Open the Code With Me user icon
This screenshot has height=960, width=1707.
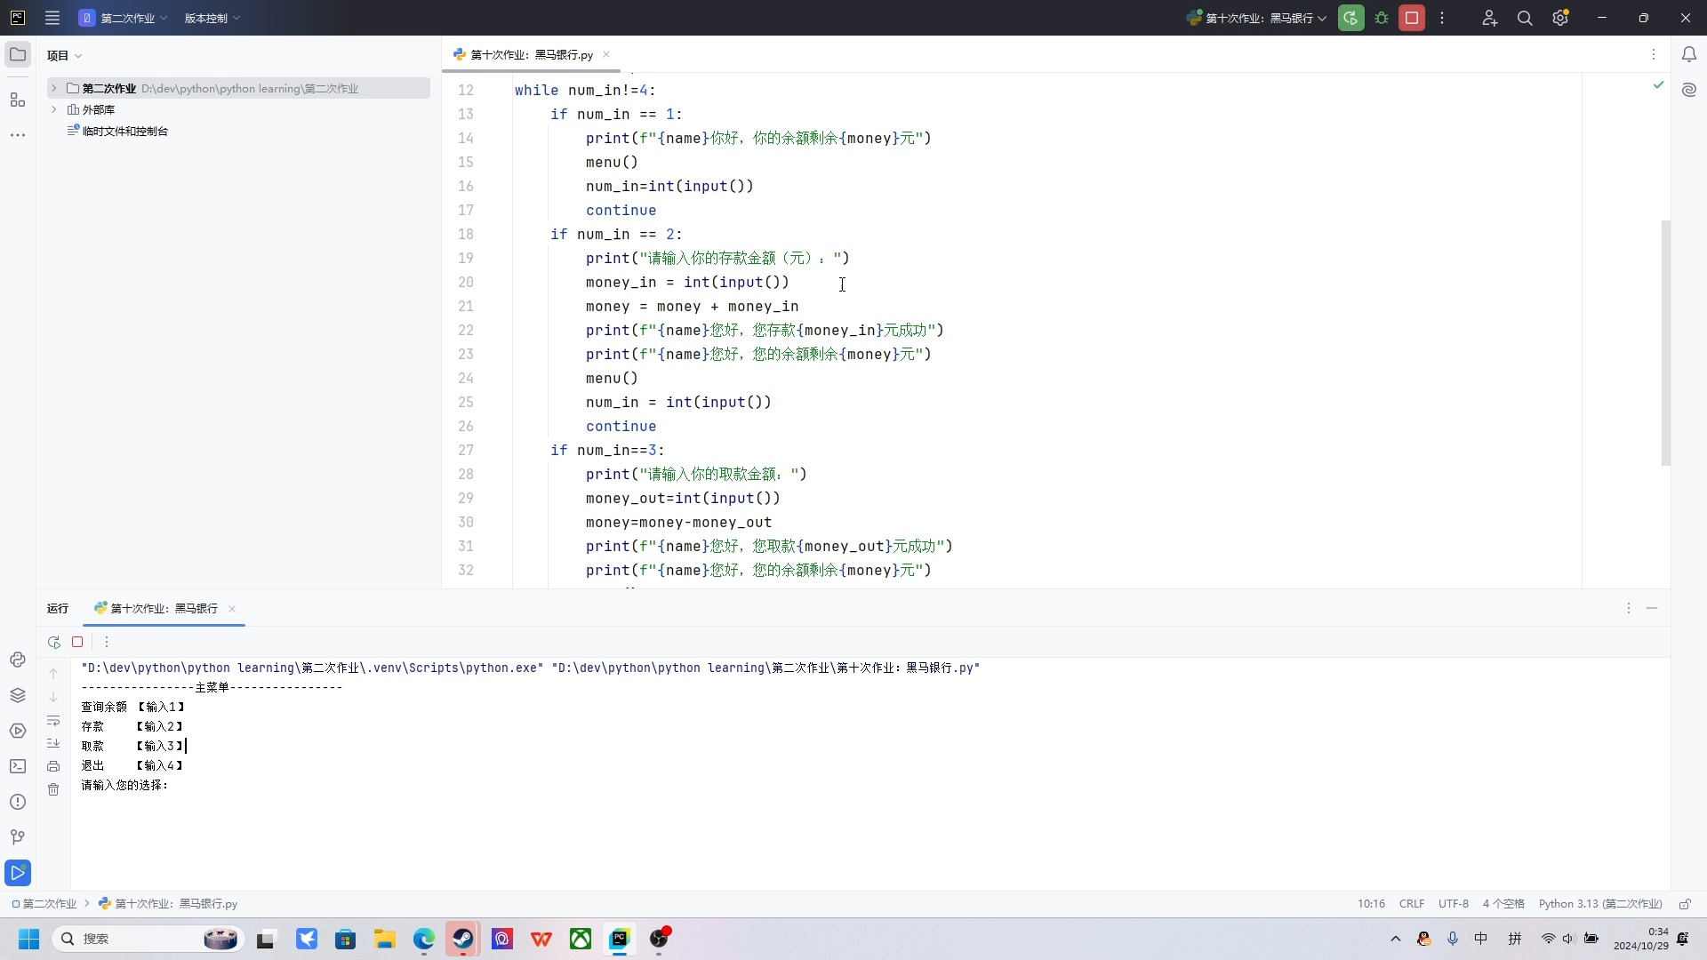pyautogui.click(x=1490, y=18)
